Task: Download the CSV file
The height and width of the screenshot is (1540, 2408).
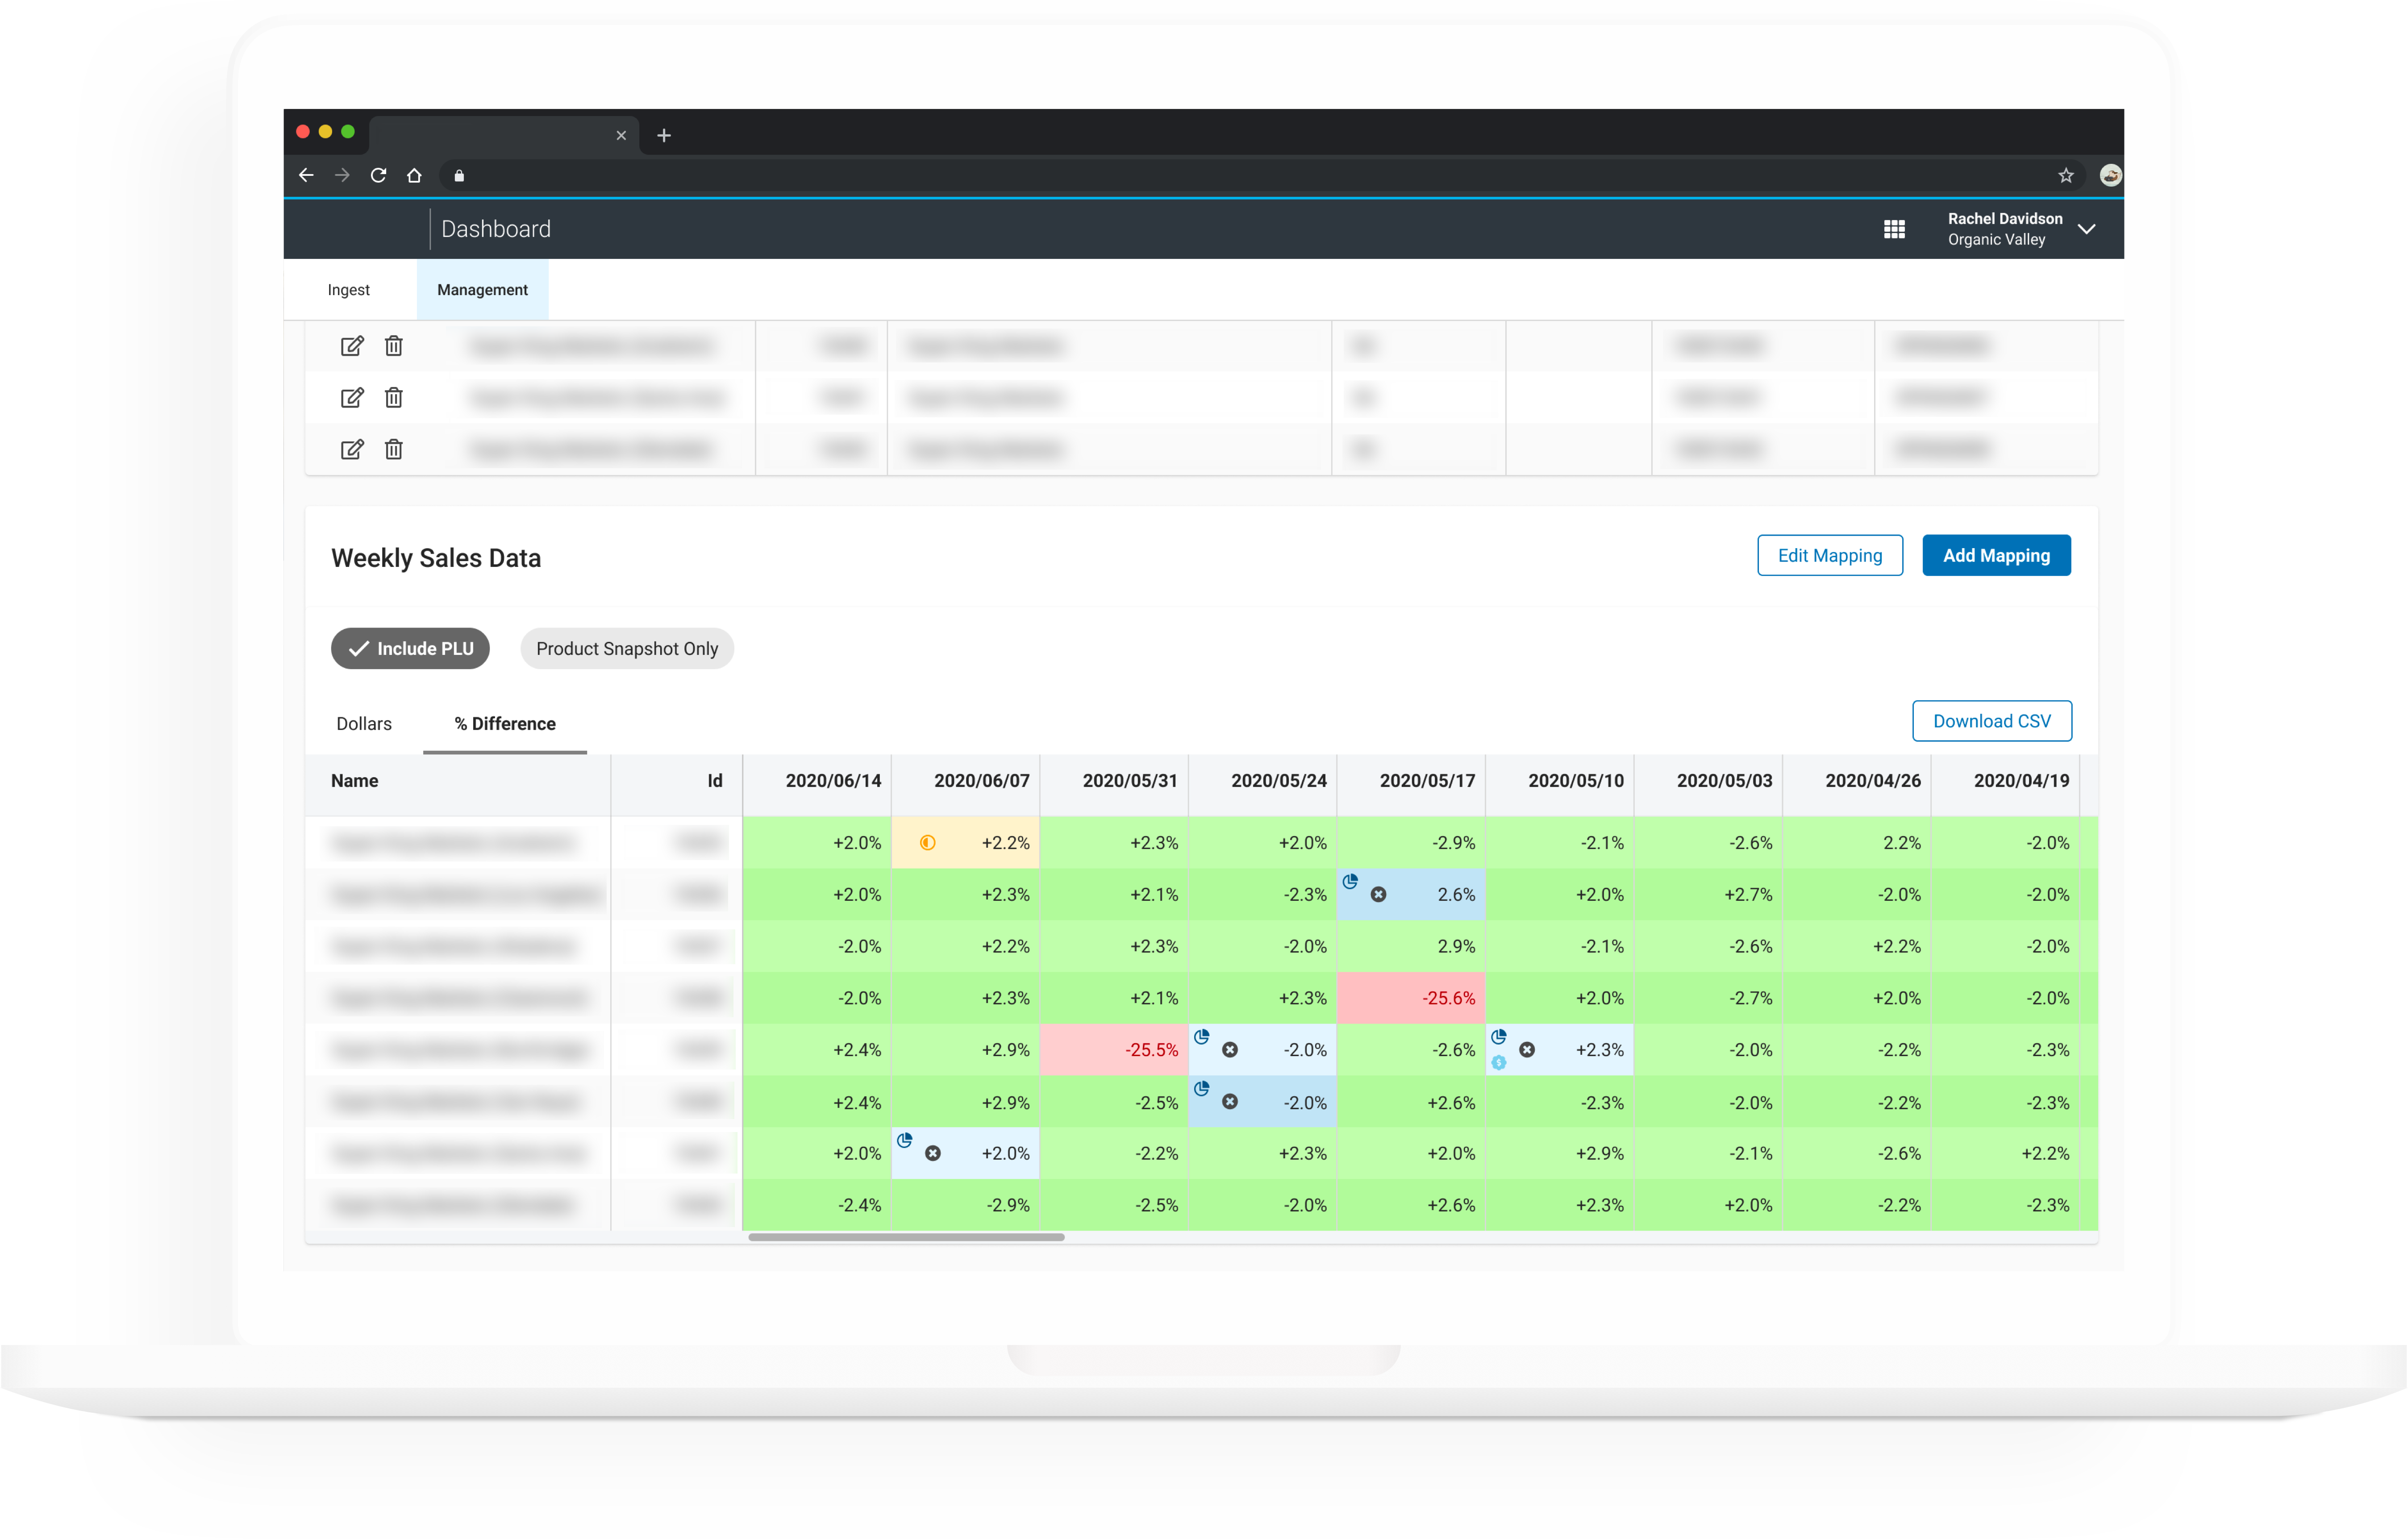Action: [1992, 721]
